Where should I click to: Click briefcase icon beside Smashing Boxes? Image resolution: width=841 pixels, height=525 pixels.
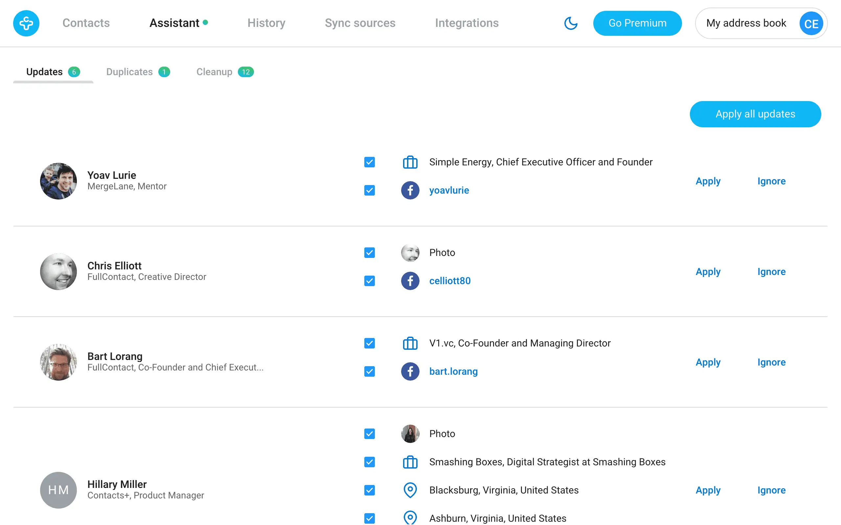[x=410, y=462]
